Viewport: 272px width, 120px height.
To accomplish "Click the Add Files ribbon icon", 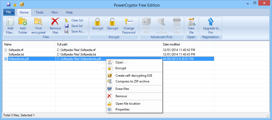I will point(10,22).
